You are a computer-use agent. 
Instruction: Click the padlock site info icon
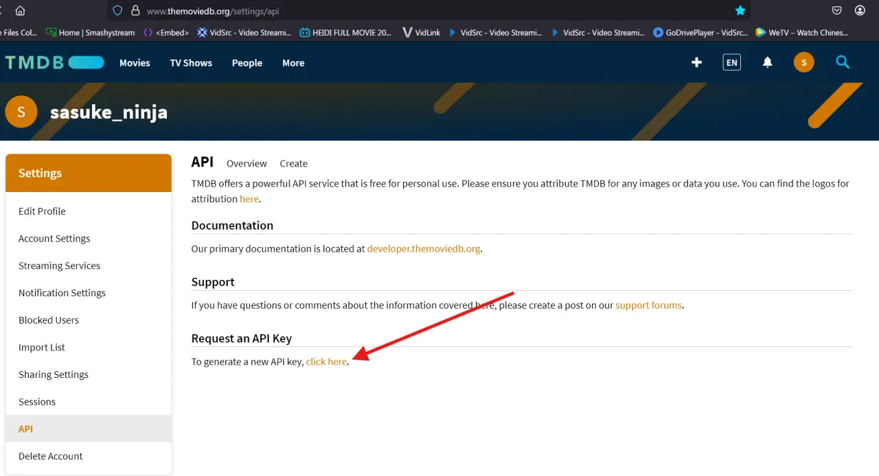[x=135, y=10]
